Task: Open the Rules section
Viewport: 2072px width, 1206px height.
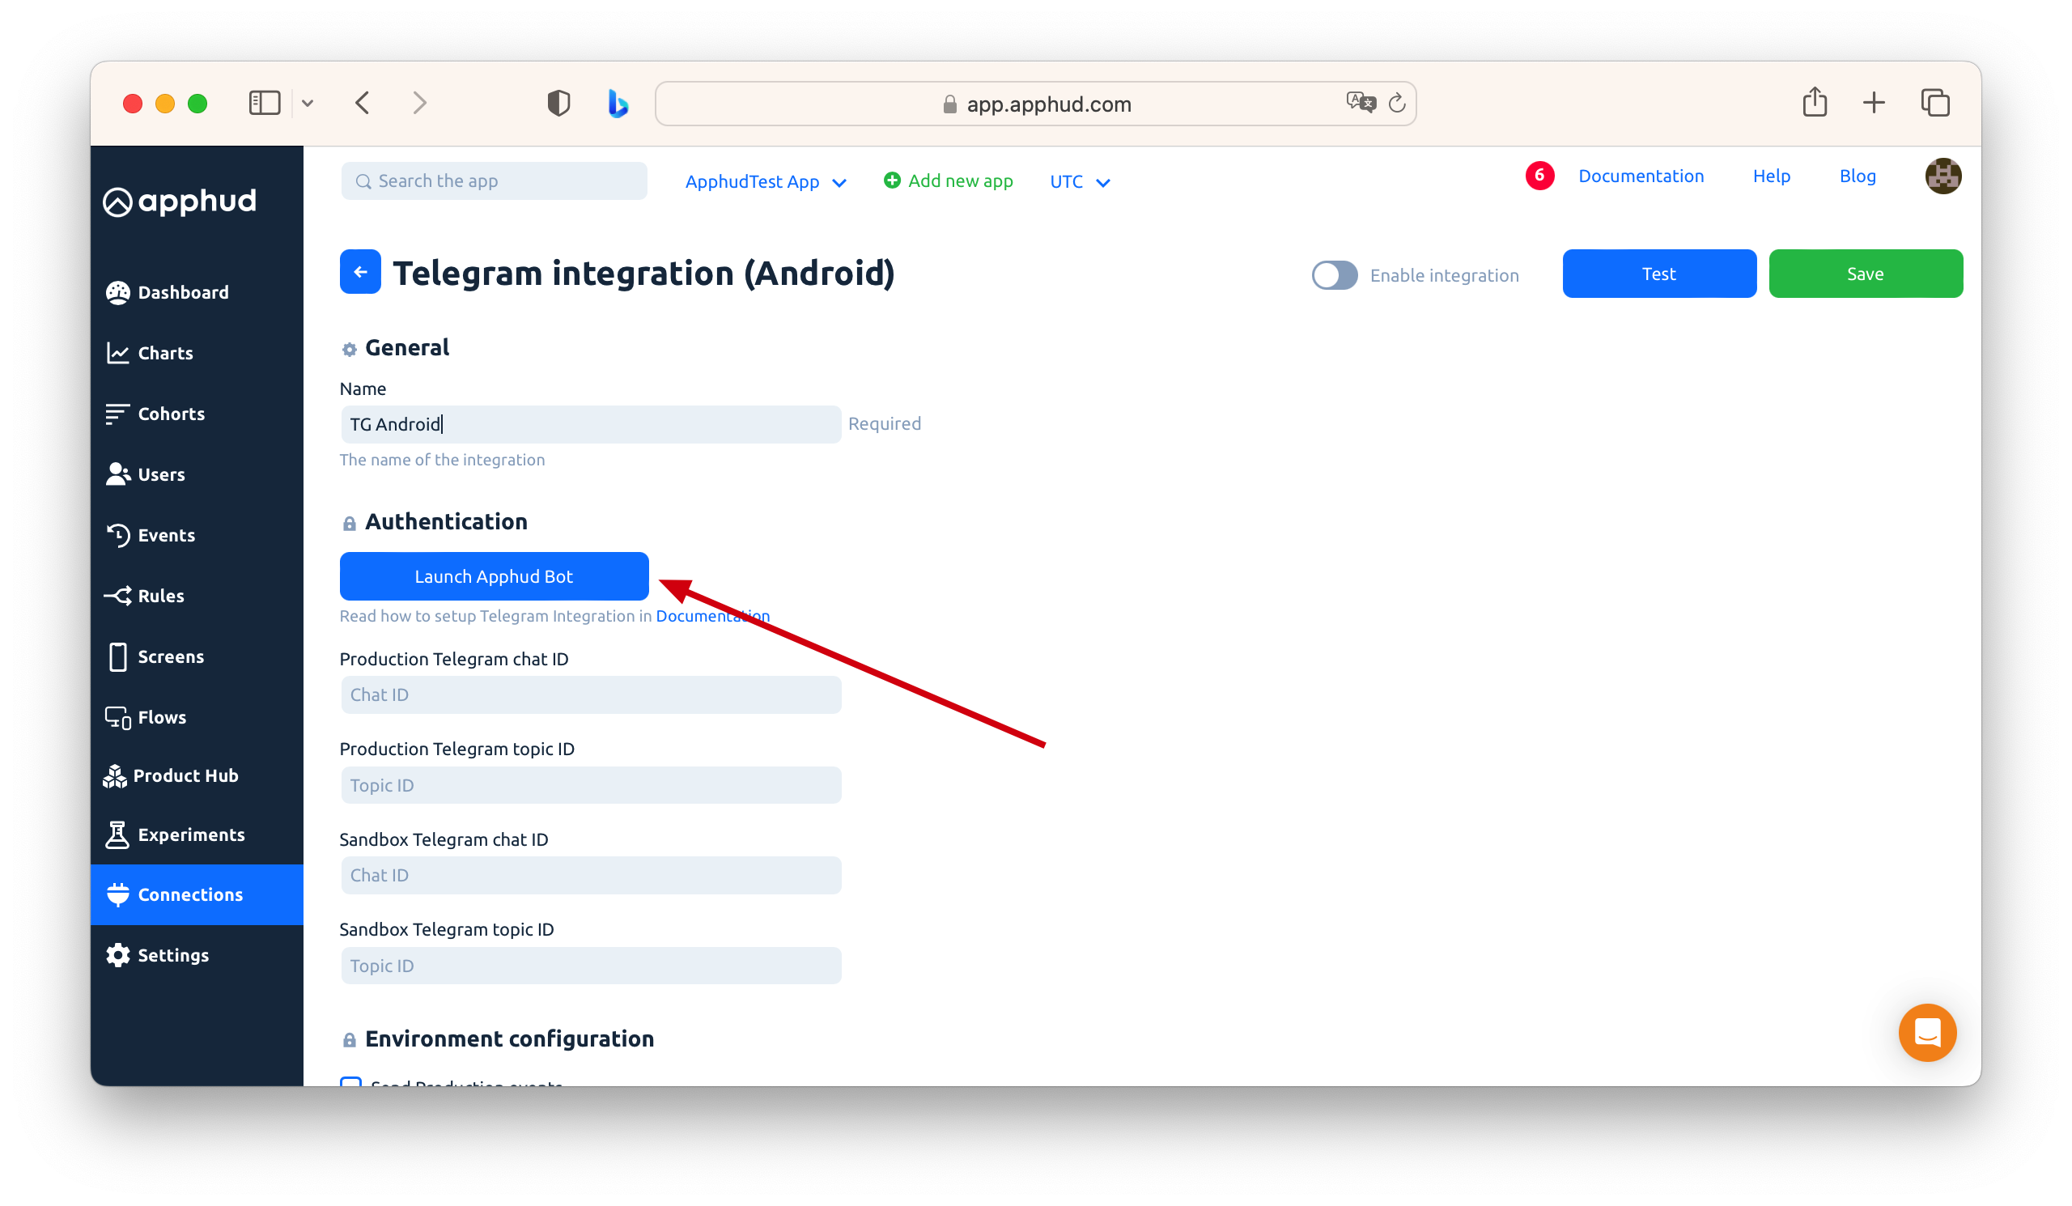Action: [145, 596]
